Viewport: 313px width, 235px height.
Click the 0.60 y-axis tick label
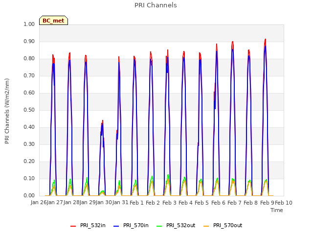point(29,93)
